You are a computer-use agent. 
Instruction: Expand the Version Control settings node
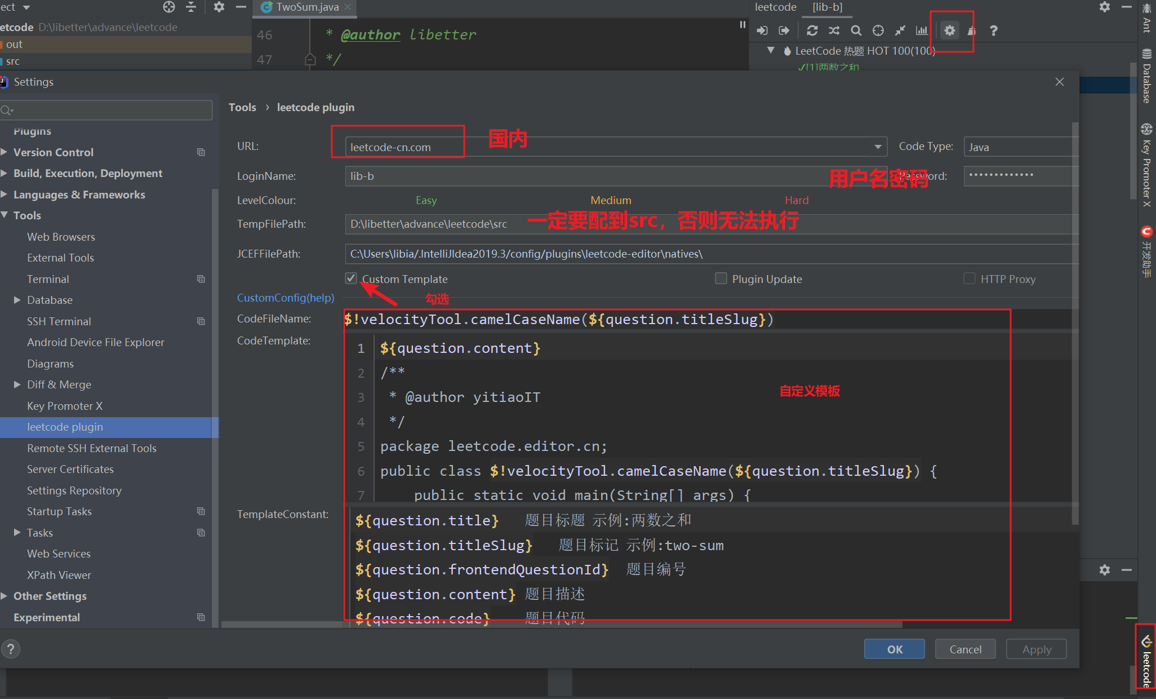click(5, 152)
